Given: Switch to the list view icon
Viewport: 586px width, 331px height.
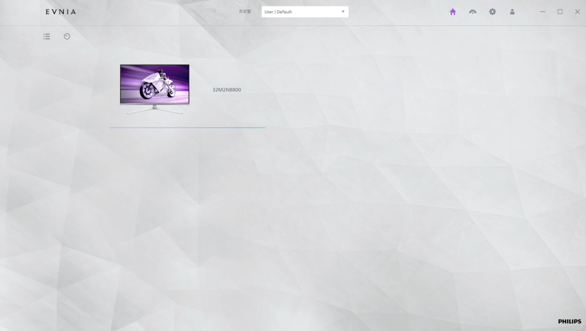Looking at the screenshot, I should point(47,36).
